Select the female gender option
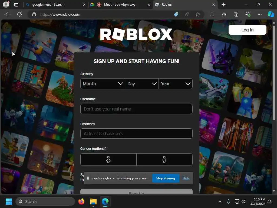The height and width of the screenshot is (208, 277). [108, 160]
